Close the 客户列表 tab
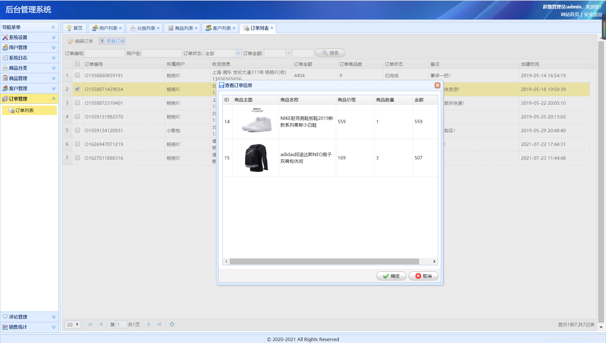606x343 pixels. (234, 28)
